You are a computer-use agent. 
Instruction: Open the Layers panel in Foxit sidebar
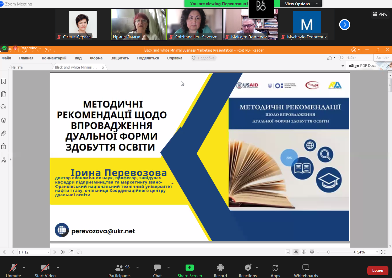tap(4, 120)
